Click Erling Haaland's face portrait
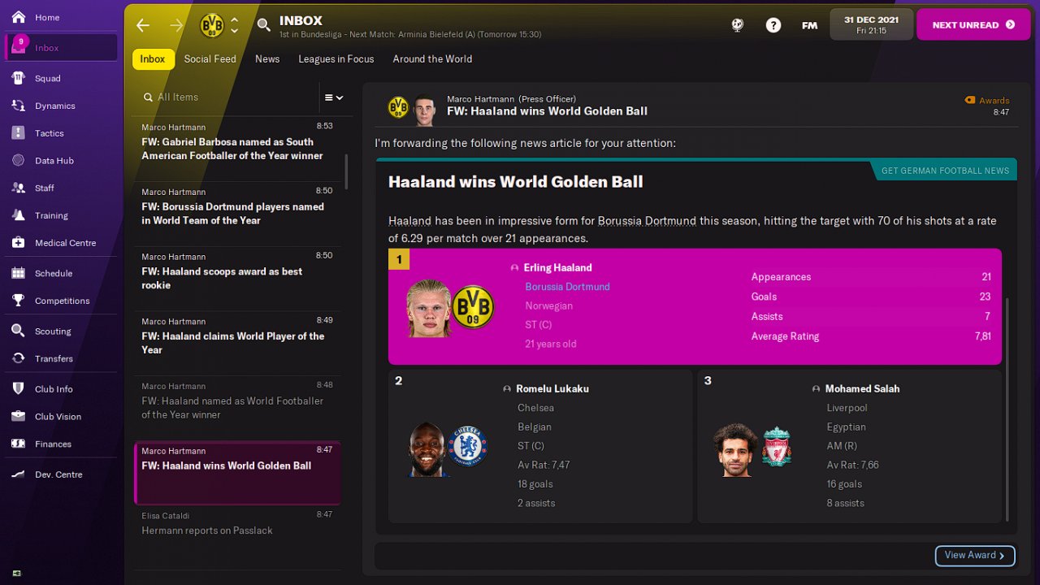The width and height of the screenshot is (1040, 585). (428, 308)
